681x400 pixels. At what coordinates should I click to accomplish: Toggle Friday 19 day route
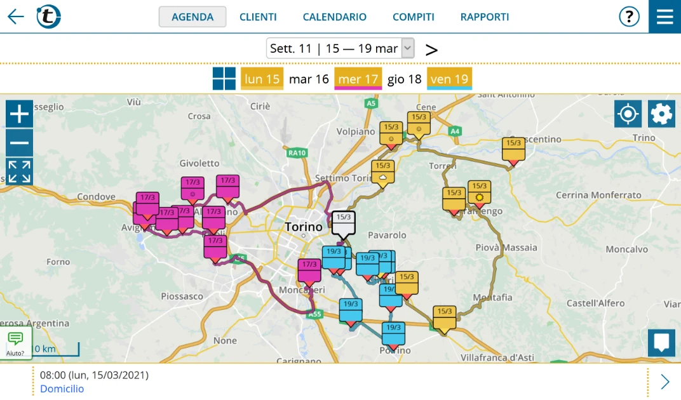click(449, 79)
